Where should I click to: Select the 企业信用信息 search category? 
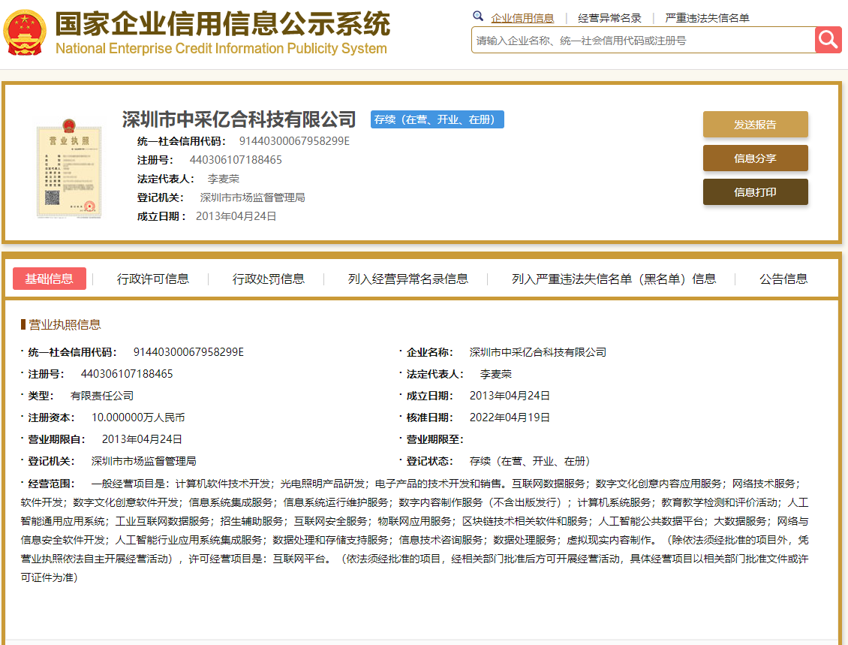tap(522, 18)
